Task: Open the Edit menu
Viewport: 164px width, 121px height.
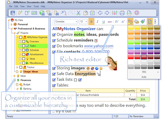Action: 16,6
